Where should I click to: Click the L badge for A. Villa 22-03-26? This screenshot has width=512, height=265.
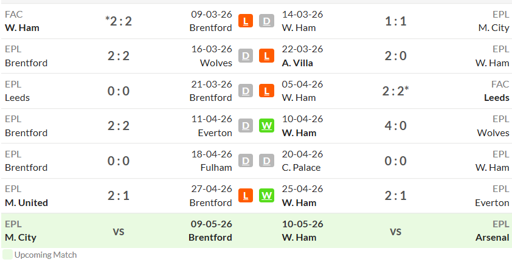(266, 56)
